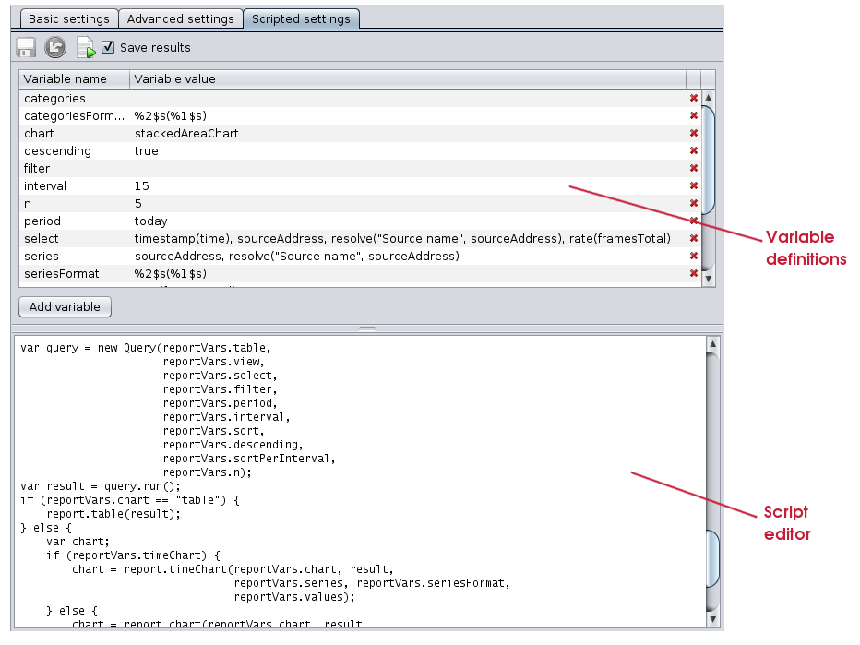Select the Scripted settings tab
The image size is (860, 645).
pos(301,18)
